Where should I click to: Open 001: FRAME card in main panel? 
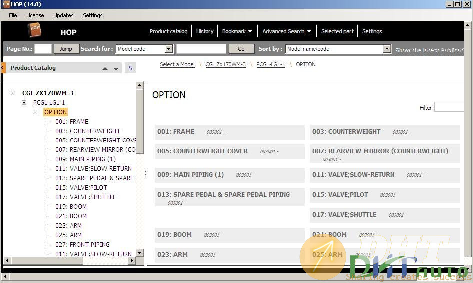tap(230, 132)
